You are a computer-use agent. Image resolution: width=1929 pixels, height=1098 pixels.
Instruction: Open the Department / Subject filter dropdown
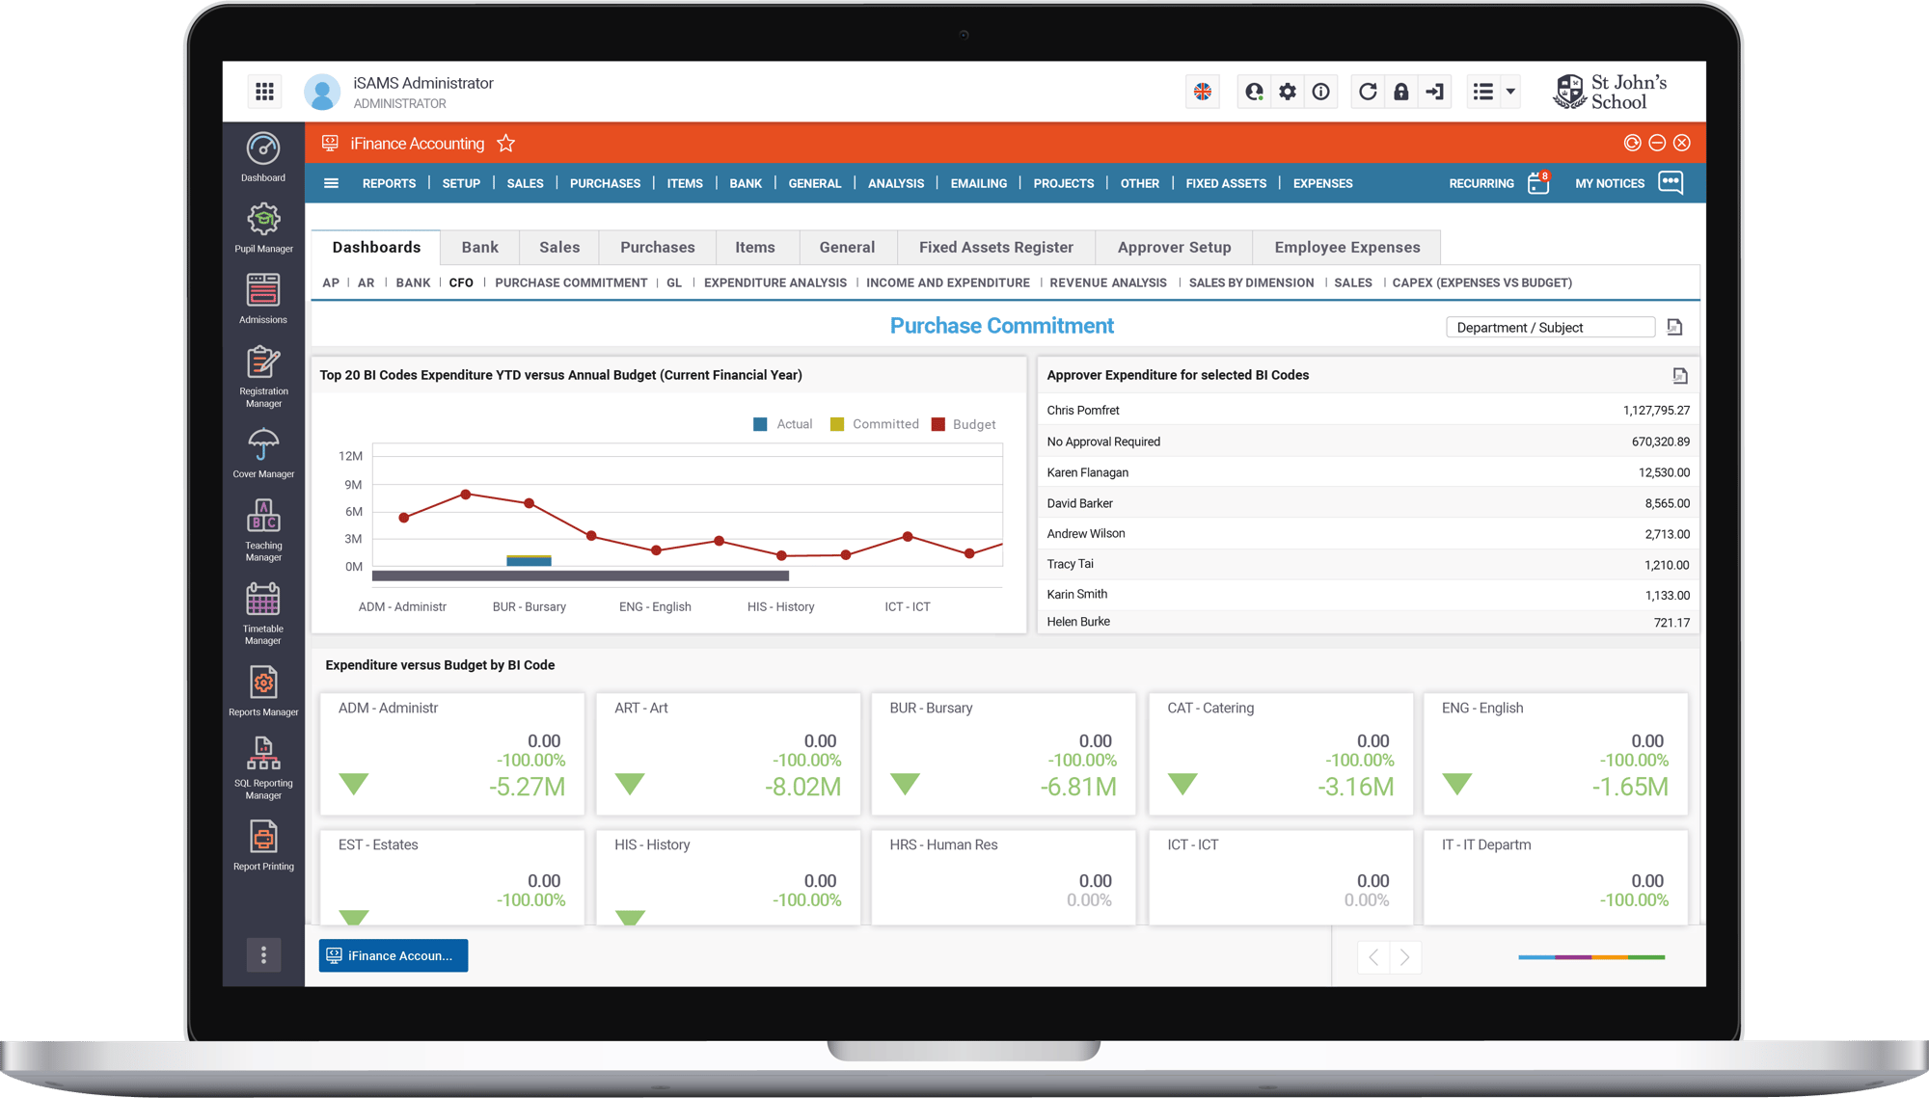pyautogui.click(x=1549, y=327)
